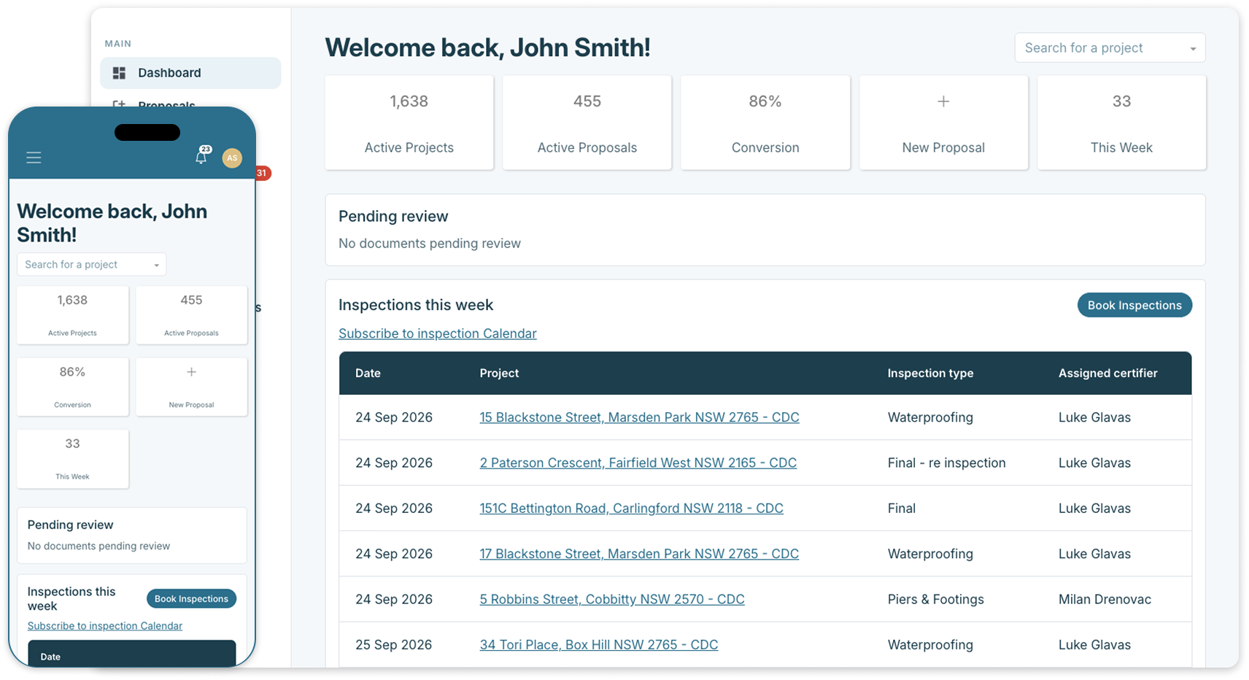Viewport: 1249px width, 680px height.
Task: Click the desktop Inspections this week heading
Action: tap(416, 305)
